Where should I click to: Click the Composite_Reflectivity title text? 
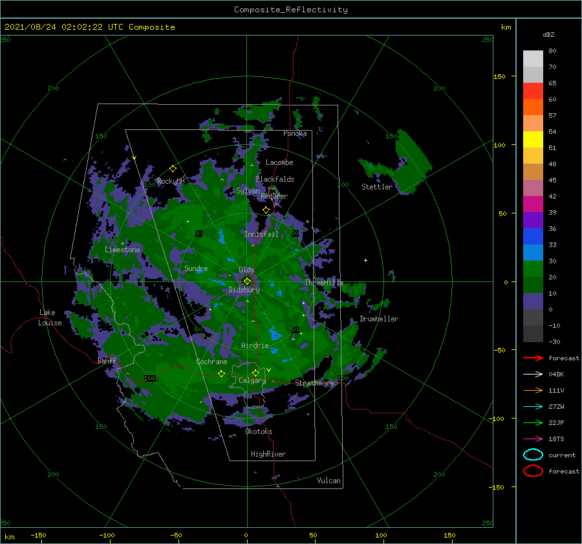tap(291, 10)
